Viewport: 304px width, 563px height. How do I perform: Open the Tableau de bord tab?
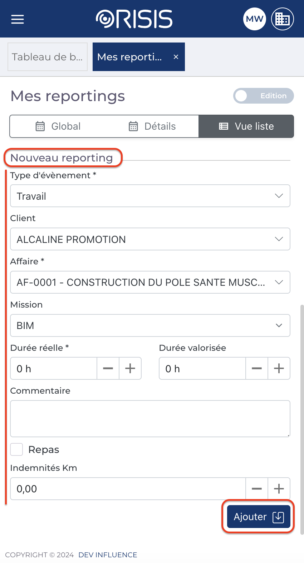pyautogui.click(x=48, y=57)
